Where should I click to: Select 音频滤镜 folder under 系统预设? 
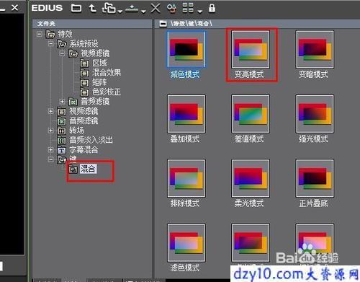point(95,102)
